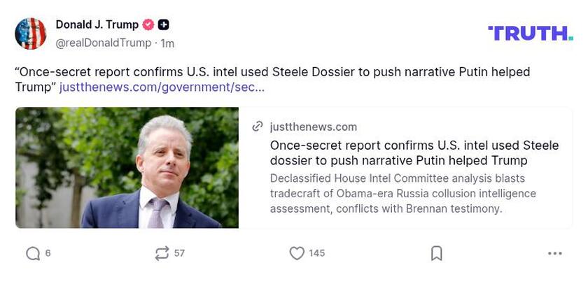The height and width of the screenshot is (284, 588).
Task: Click the chain link icon in the card
Action: coord(258,127)
